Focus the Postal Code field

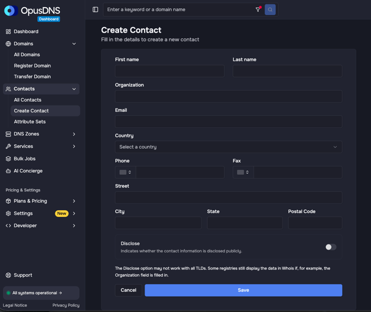pyautogui.click(x=315, y=222)
